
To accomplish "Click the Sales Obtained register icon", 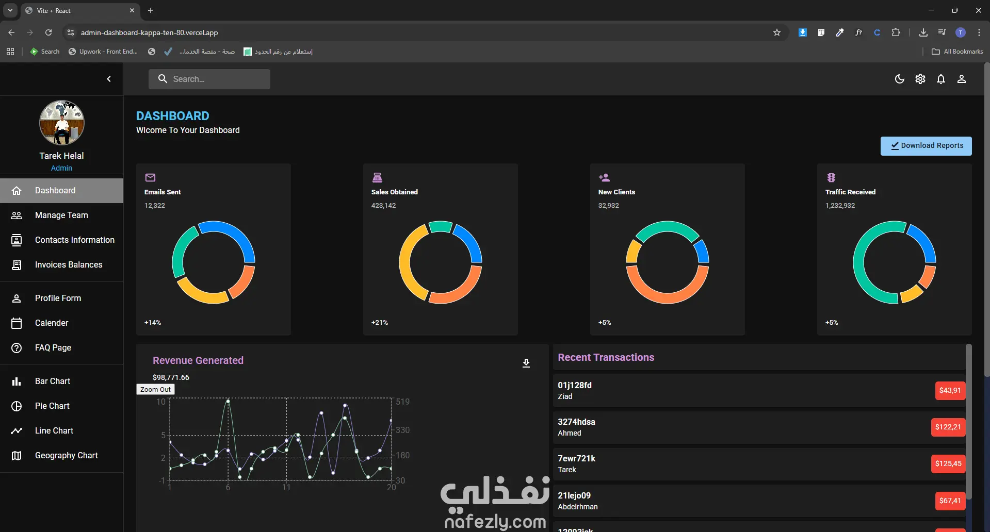I will point(377,178).
